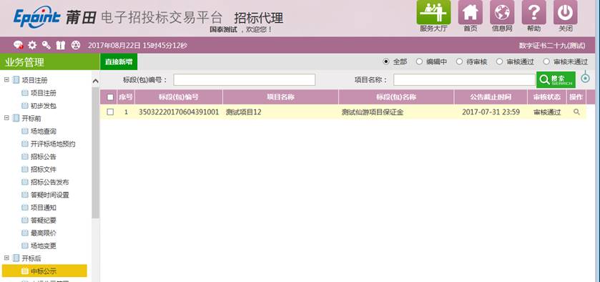
Task: Focus the 项目名称 input field
Action: (464, 79)
